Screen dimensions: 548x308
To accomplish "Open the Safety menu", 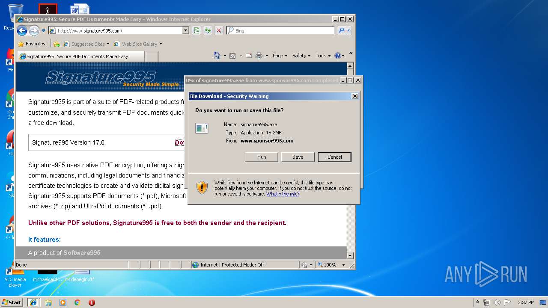I will click(x=301, y=56).
